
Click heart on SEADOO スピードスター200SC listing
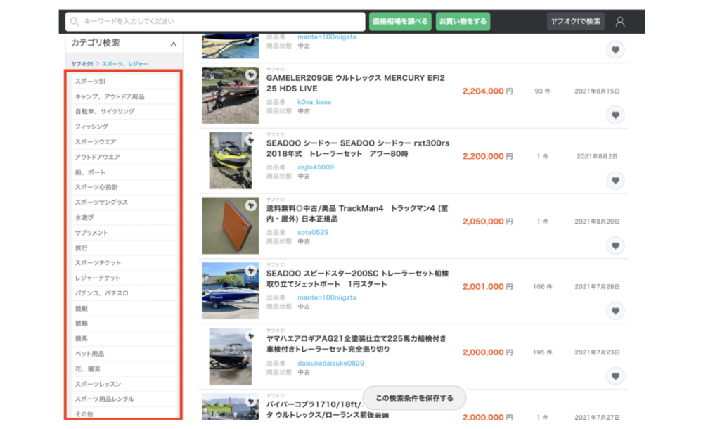[615, 311]
